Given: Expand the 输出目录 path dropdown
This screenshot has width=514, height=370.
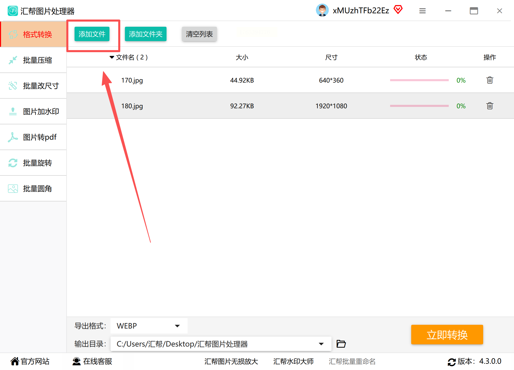Looking at the screenshot, I should 321,344.
